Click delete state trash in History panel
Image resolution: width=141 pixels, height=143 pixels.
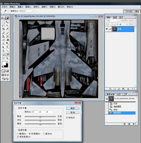(x=134, y=124)
